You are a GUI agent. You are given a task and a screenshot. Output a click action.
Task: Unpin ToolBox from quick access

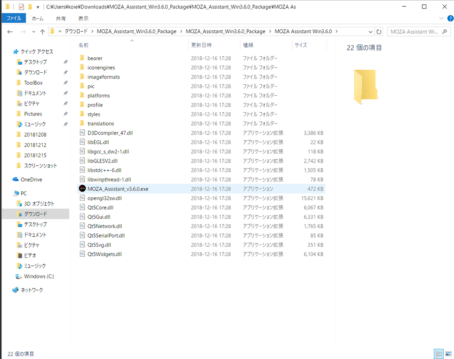tap(65, 83)
